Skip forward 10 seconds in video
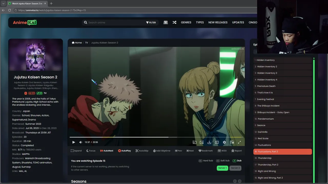This screenshot has width=328, height=184. click(x=202, y=142)
